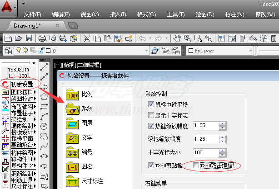
Task: Save drawing with floppy disk icon
Action: click(29, 38)
